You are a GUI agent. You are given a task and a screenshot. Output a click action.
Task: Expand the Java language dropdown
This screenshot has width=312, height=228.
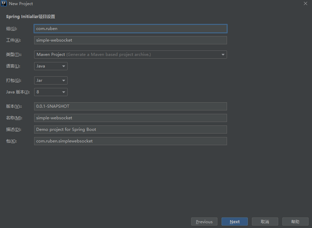click(51, 66)
